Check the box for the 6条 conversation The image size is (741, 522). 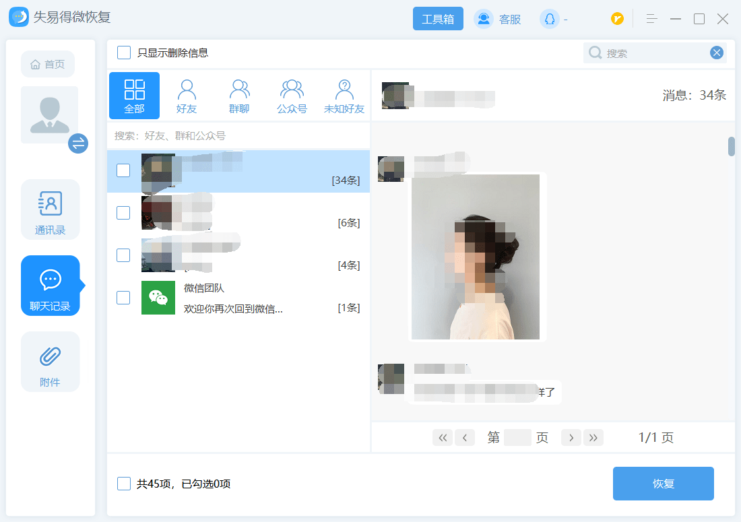click(123, 213)
